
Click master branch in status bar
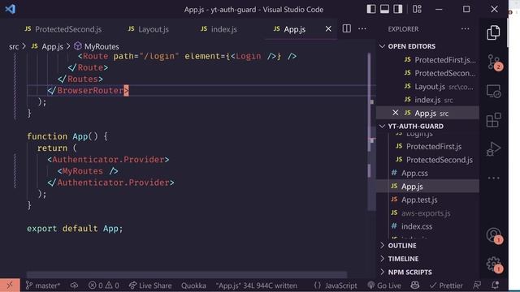(x=43, y=285)
